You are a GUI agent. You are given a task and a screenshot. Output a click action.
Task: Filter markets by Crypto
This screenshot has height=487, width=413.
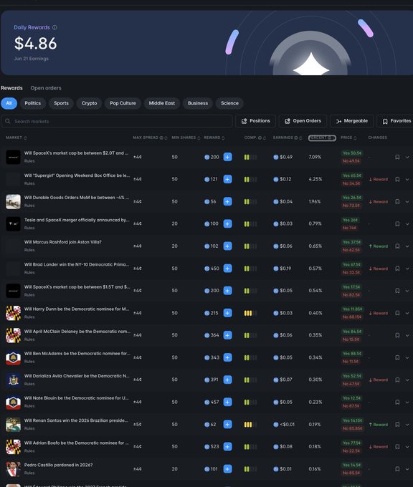[89, 103]
